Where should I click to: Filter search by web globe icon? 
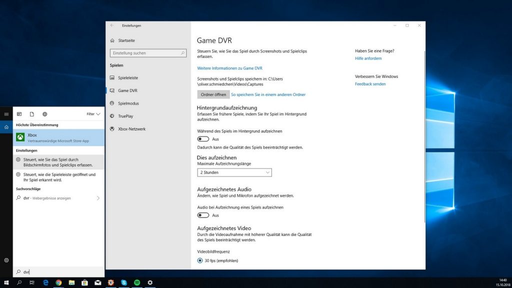coord(44,114)
